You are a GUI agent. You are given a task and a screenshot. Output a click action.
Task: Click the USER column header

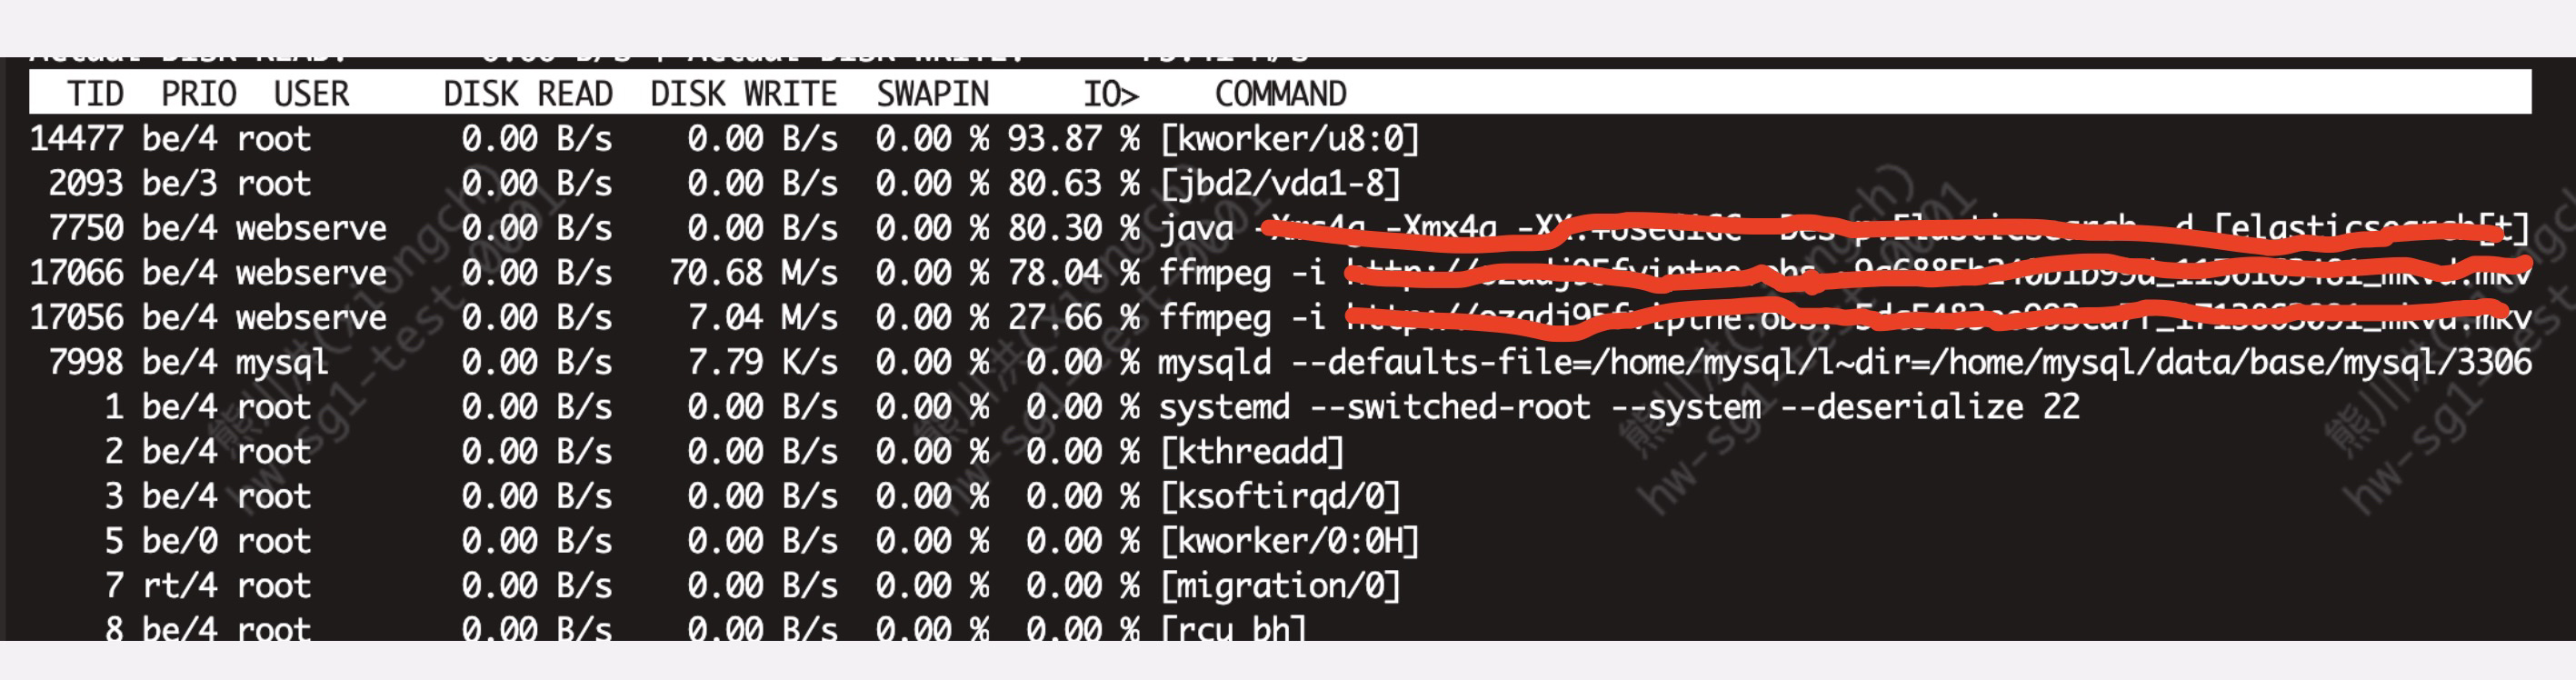click(312, 94)
